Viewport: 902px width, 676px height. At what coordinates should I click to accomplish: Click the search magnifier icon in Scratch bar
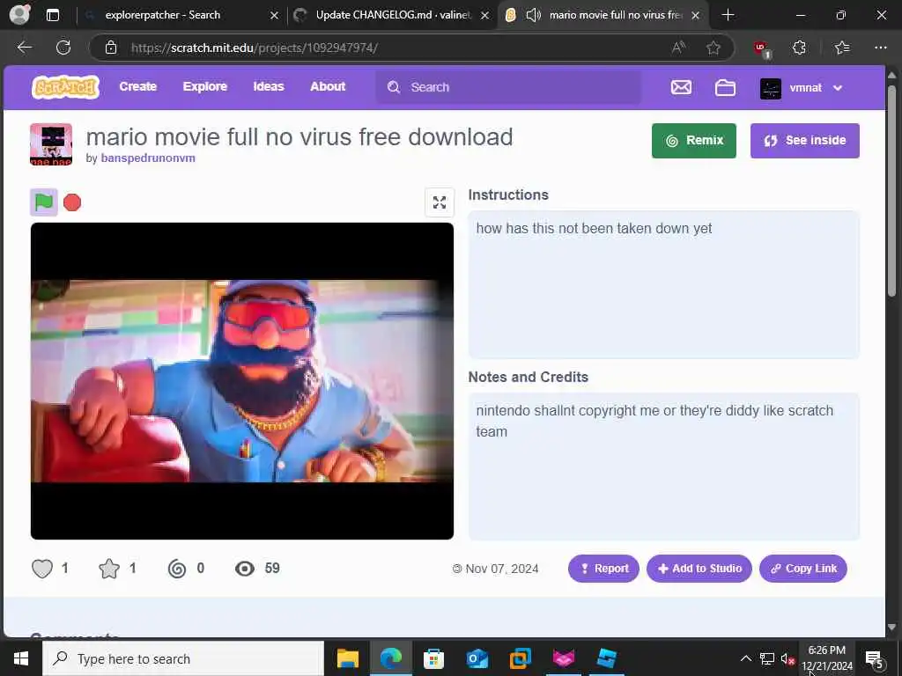tap(394, 87)
